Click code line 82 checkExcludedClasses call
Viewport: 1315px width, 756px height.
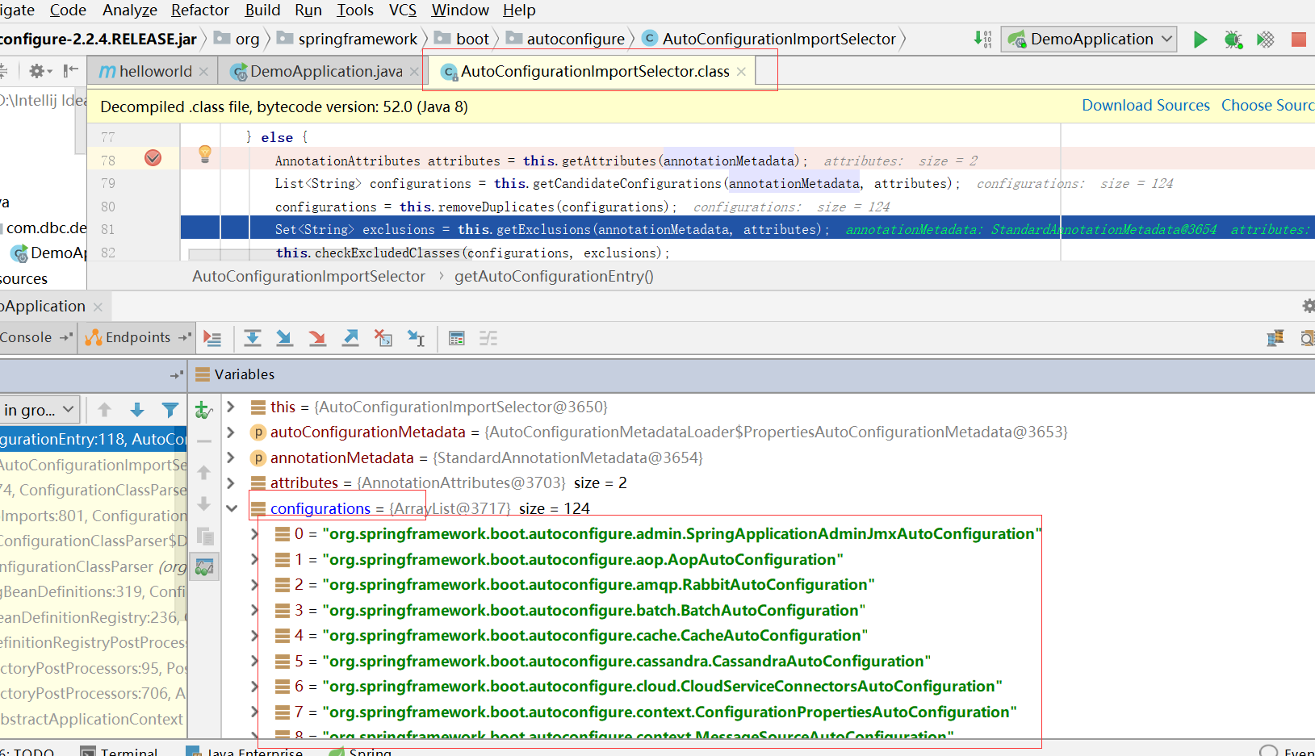click(472, 253)
